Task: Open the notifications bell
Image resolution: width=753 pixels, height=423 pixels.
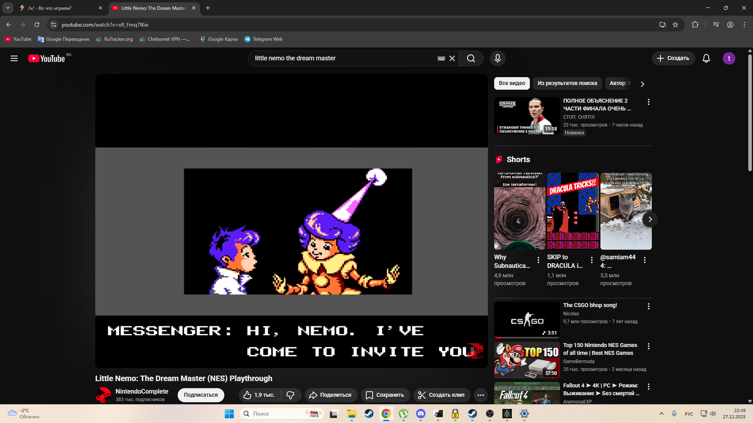Action: click(x=706, y=58)
